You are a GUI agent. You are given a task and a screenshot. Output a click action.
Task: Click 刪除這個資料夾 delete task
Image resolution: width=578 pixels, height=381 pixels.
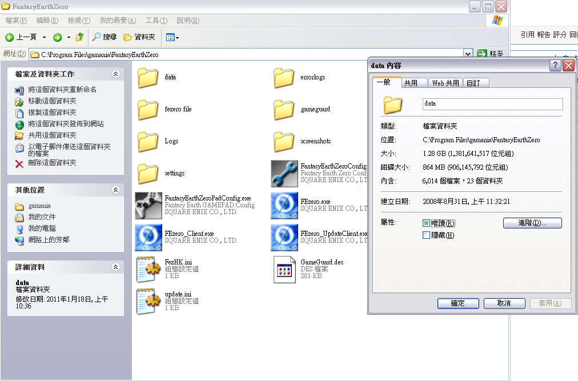pos(53,163)
